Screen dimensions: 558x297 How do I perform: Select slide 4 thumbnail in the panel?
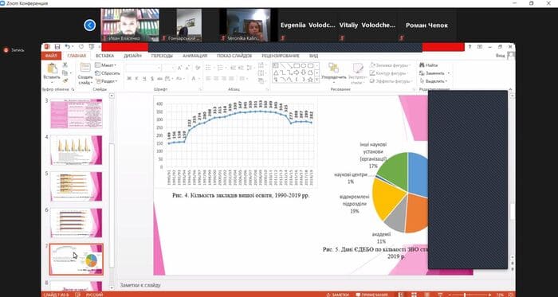[77, 150]
